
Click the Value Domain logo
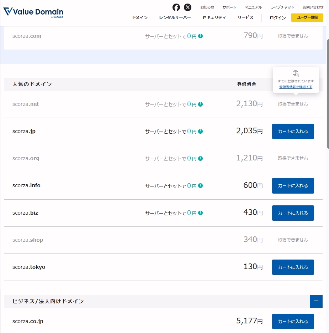33,12
